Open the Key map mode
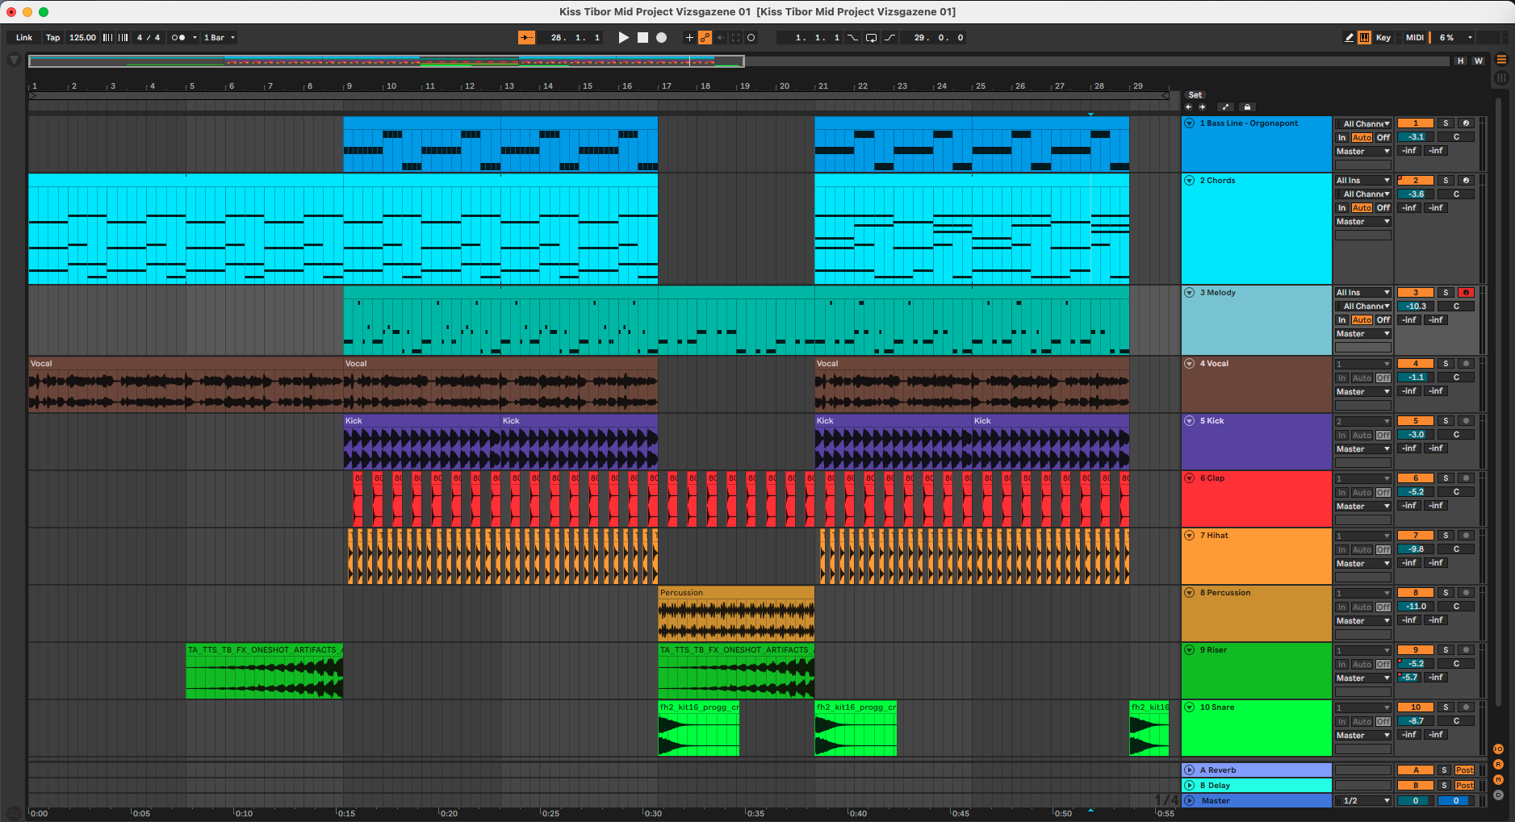Screen dimensions: 1515x822 click(x=1383, y=38)
